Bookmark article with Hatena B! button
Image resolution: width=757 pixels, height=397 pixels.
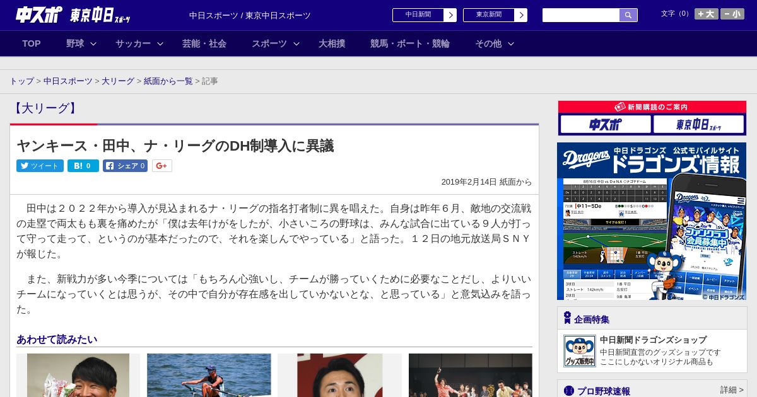[x=83, y=166]
